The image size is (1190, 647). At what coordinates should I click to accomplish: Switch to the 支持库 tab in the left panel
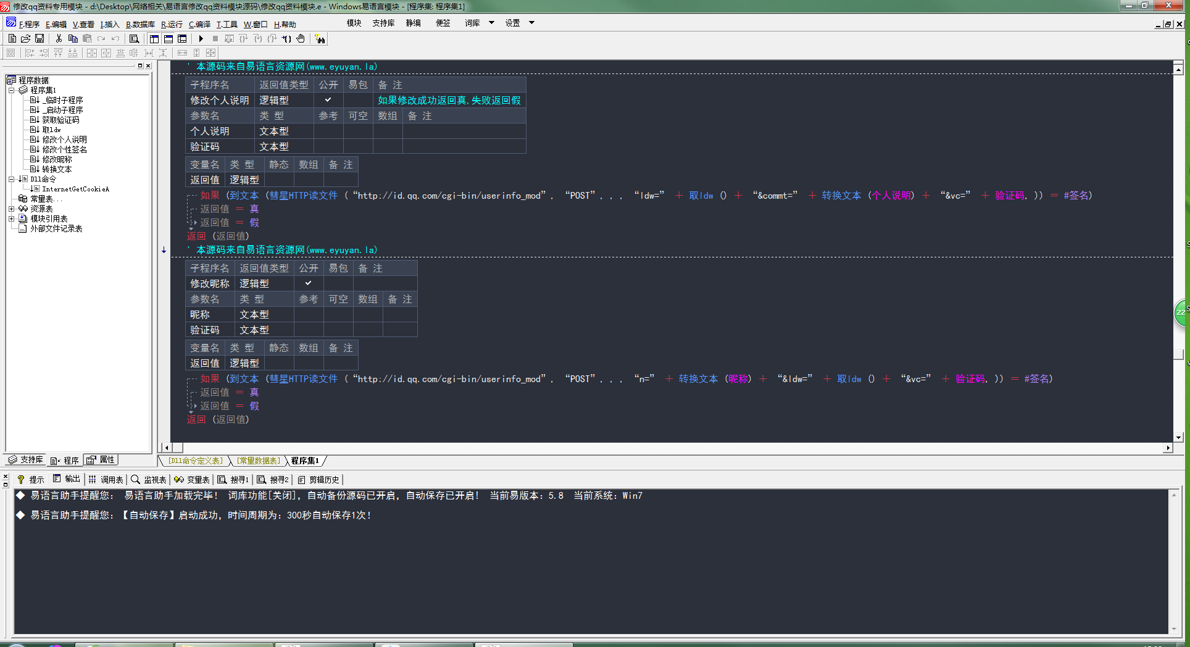point(25,460)
